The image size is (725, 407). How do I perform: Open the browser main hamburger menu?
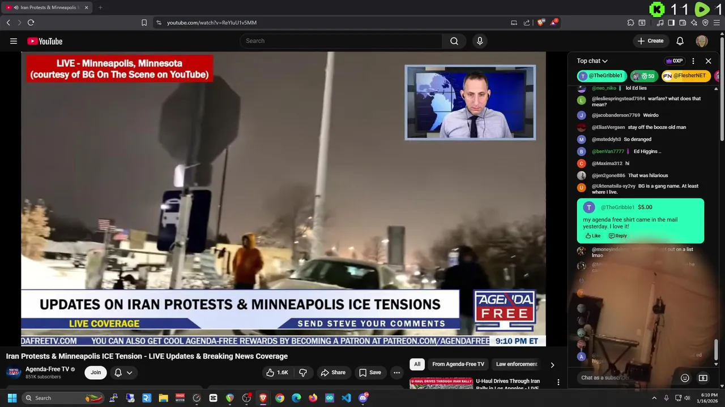click(717, 23)
